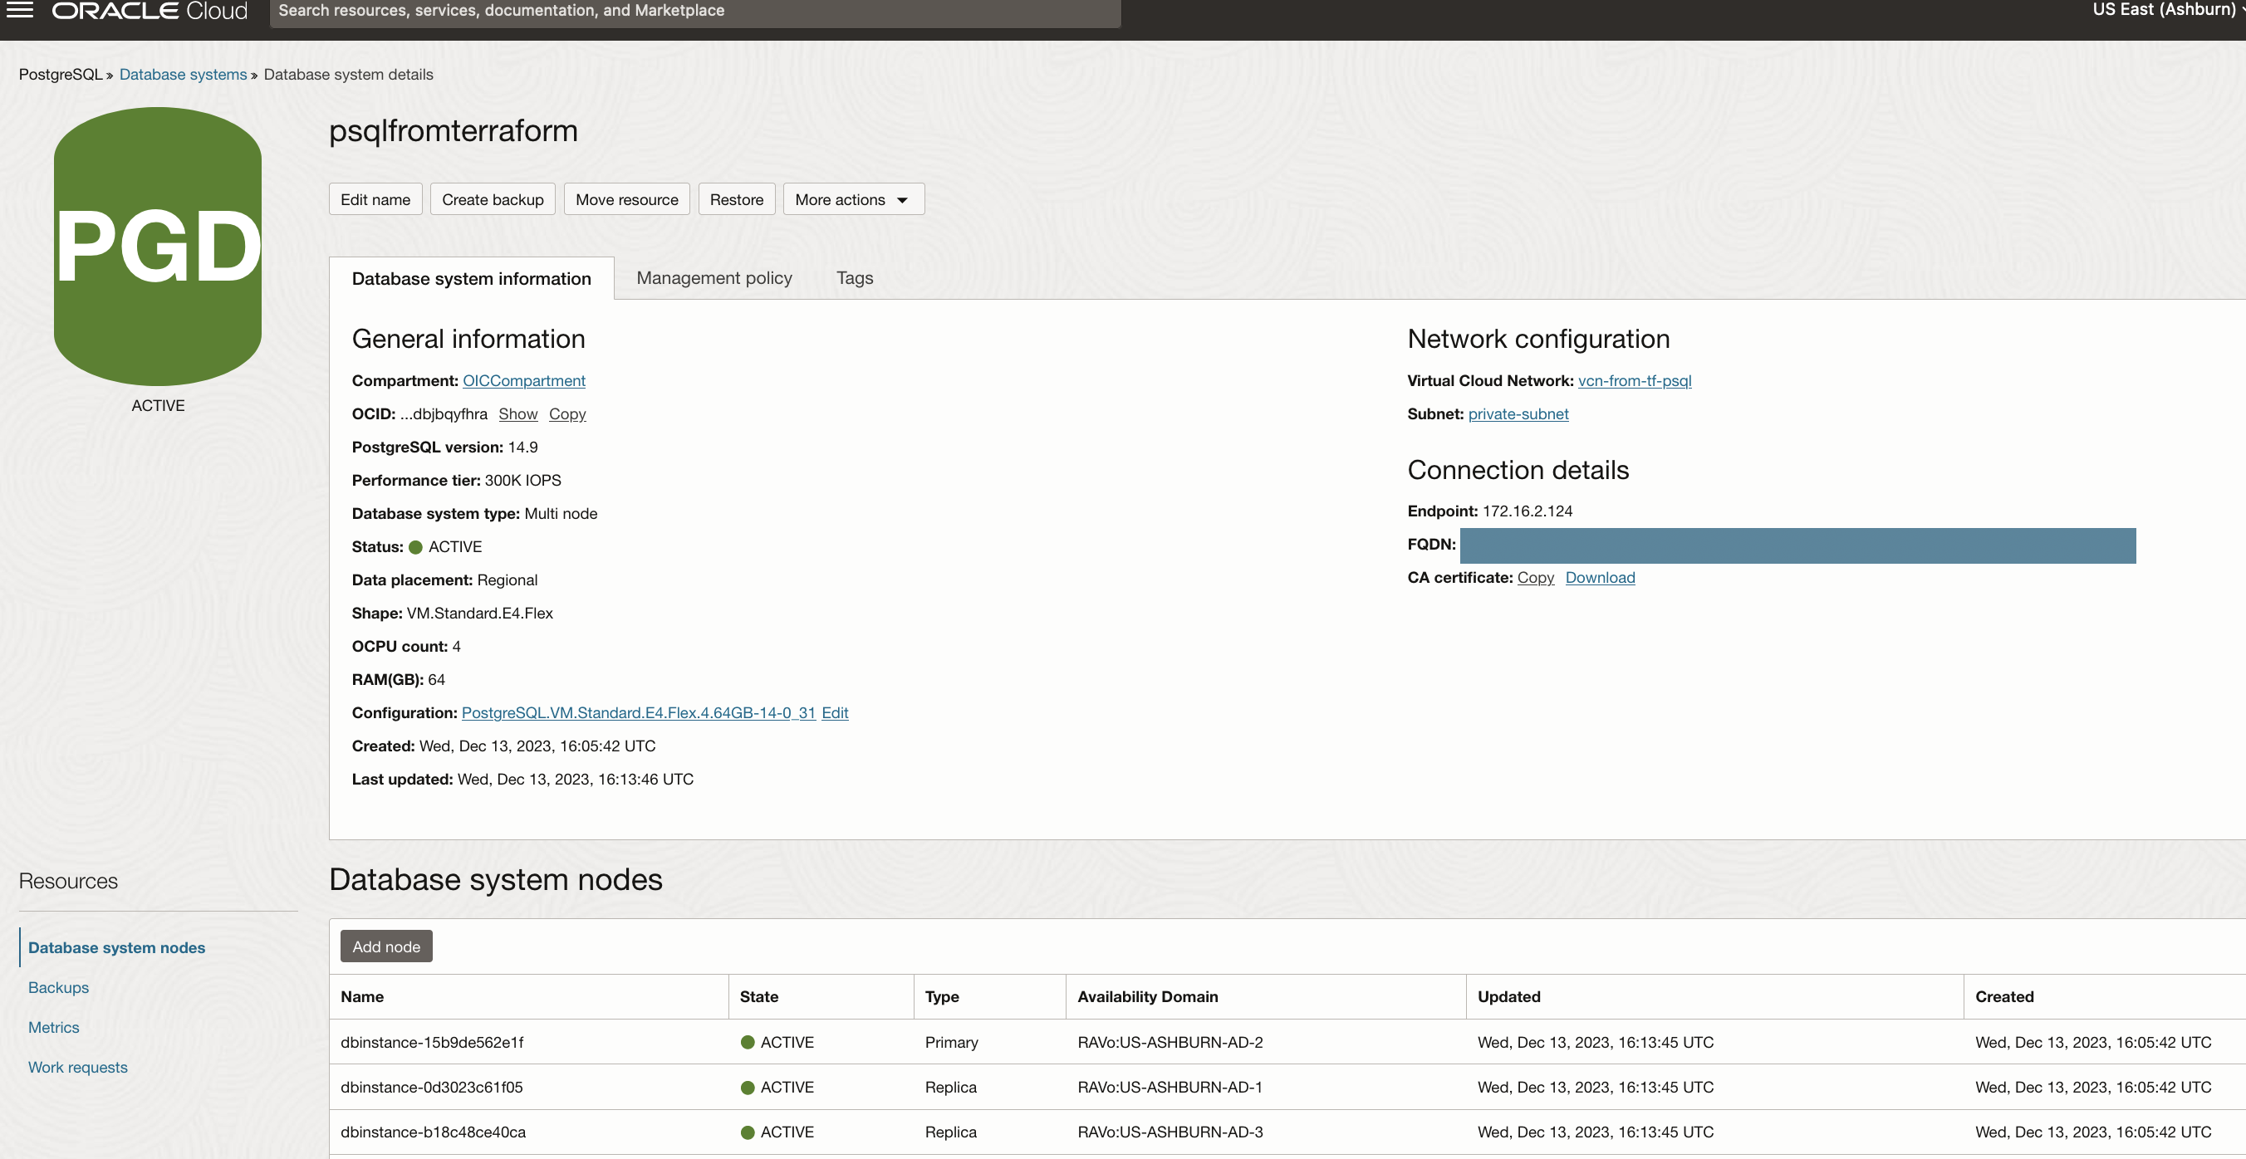
Task: Click the Oracle Cloud logo
Action: [x=149, y=12]
